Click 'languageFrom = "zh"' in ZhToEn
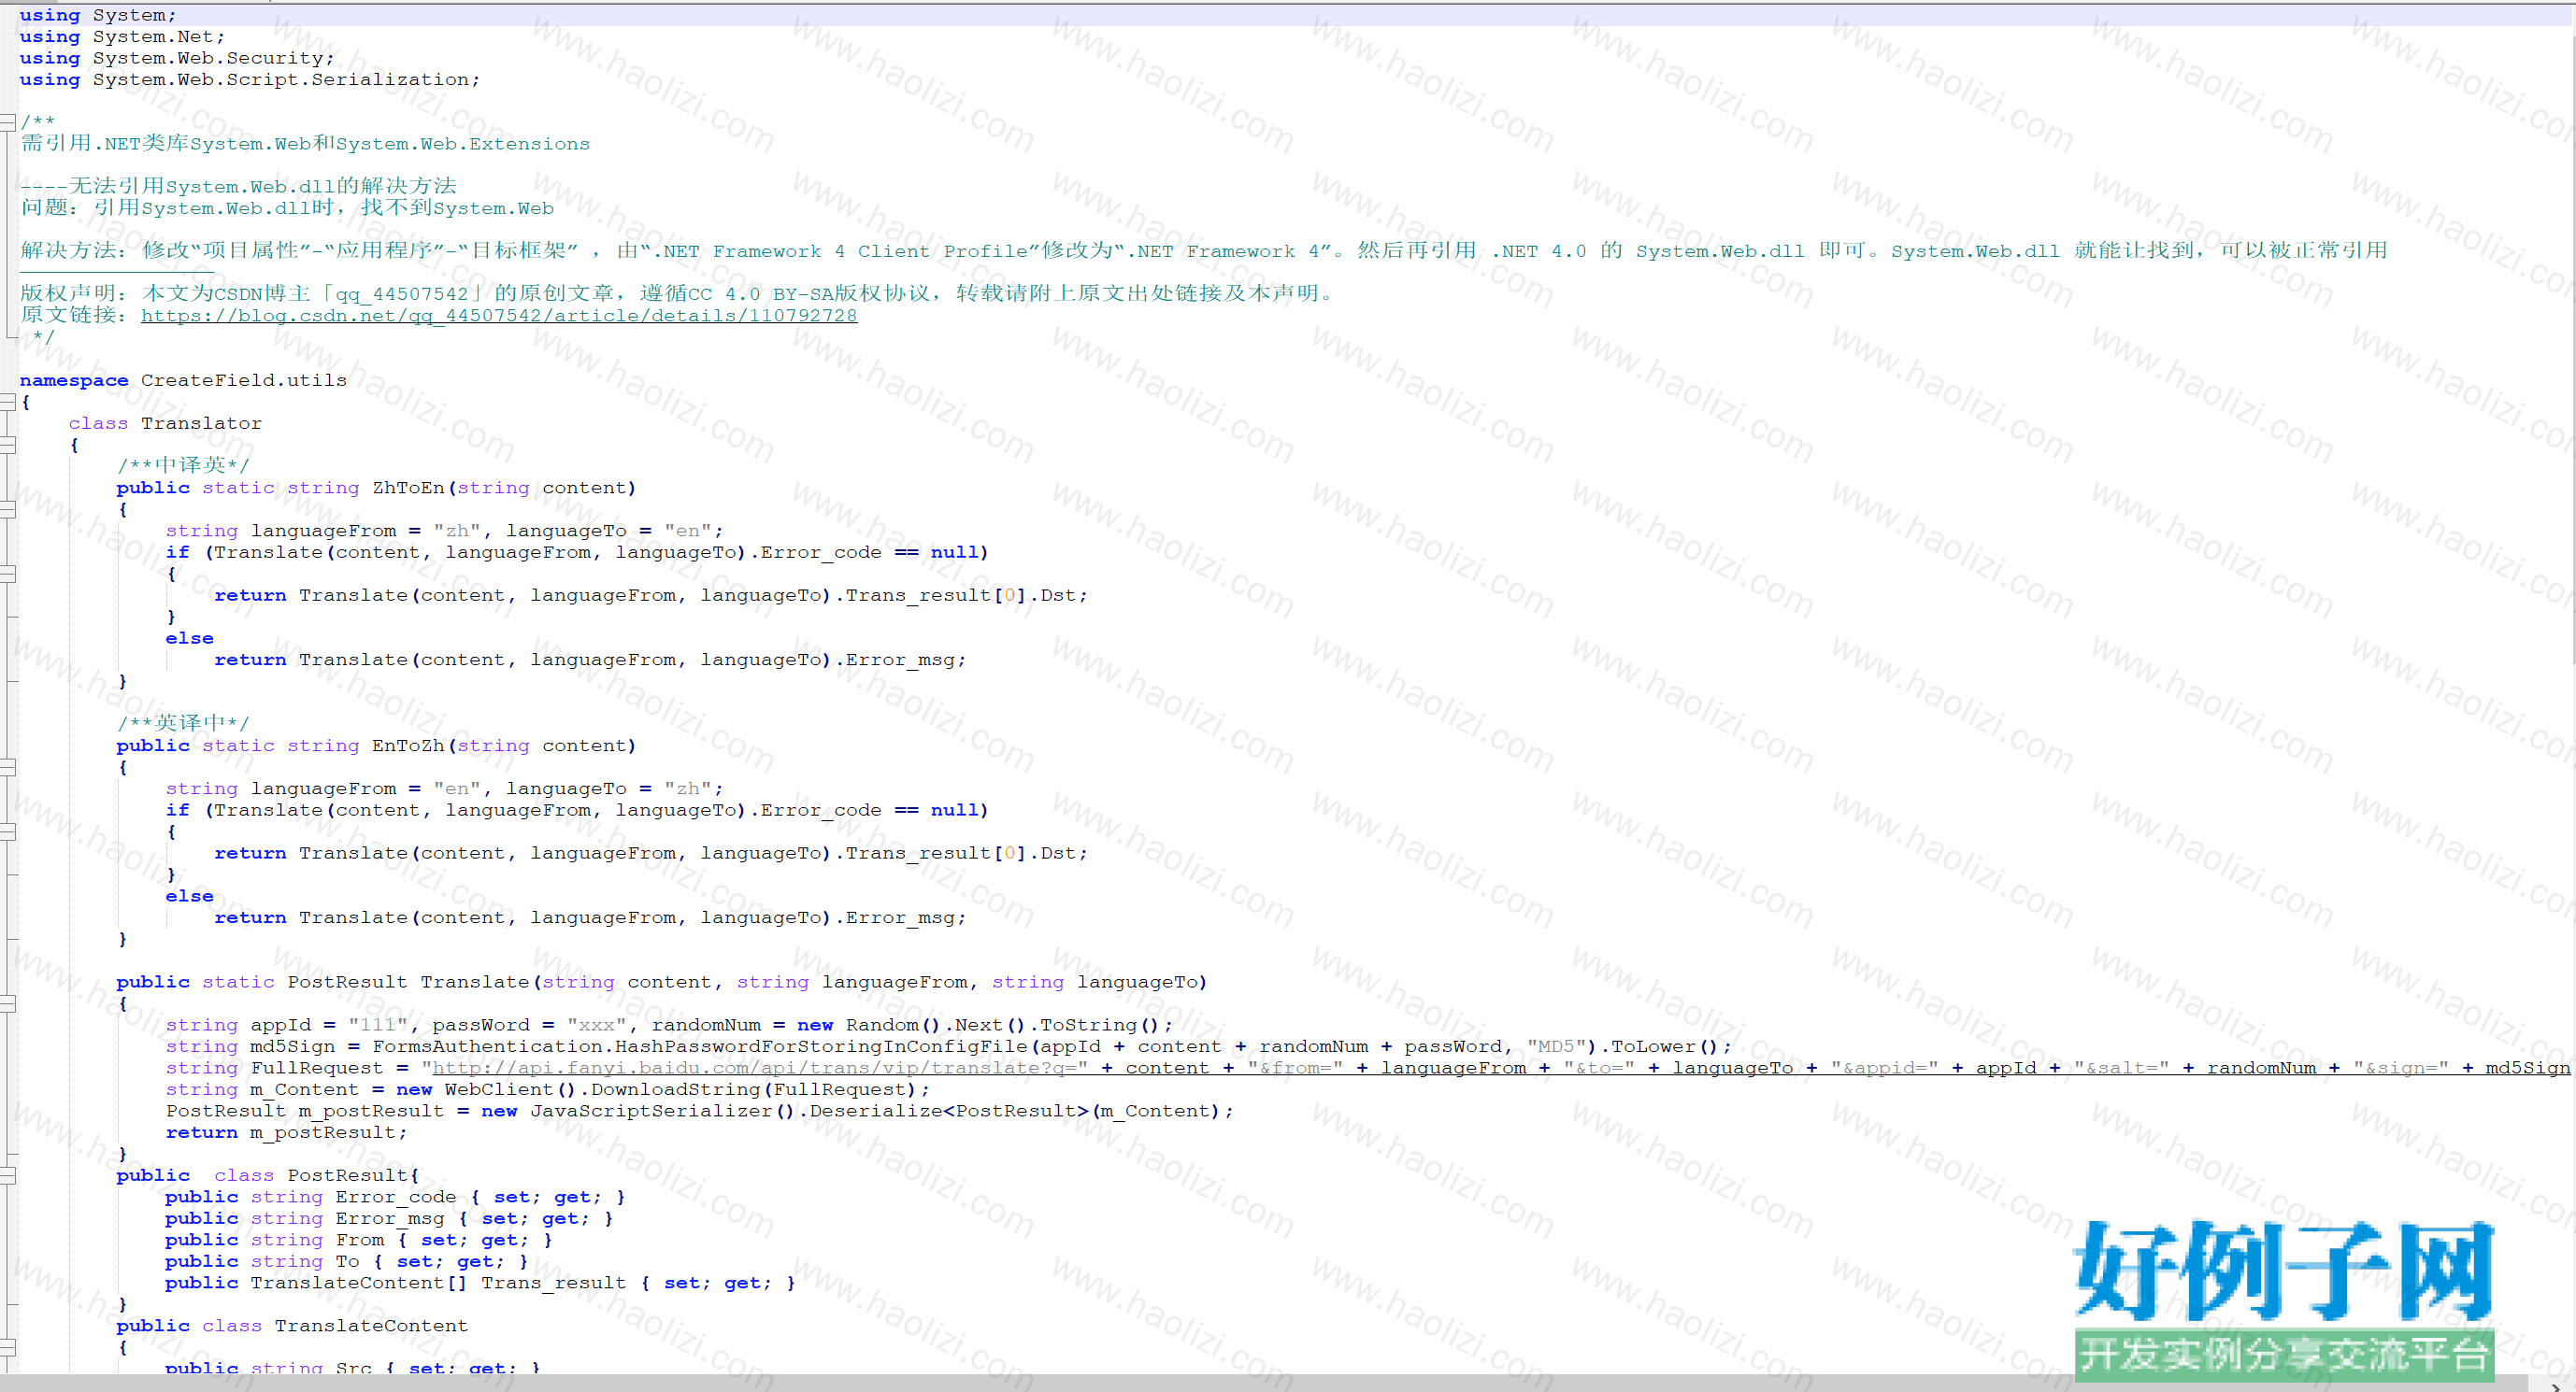Viewport: 2576px width, 1392px height. coord(365,531)
